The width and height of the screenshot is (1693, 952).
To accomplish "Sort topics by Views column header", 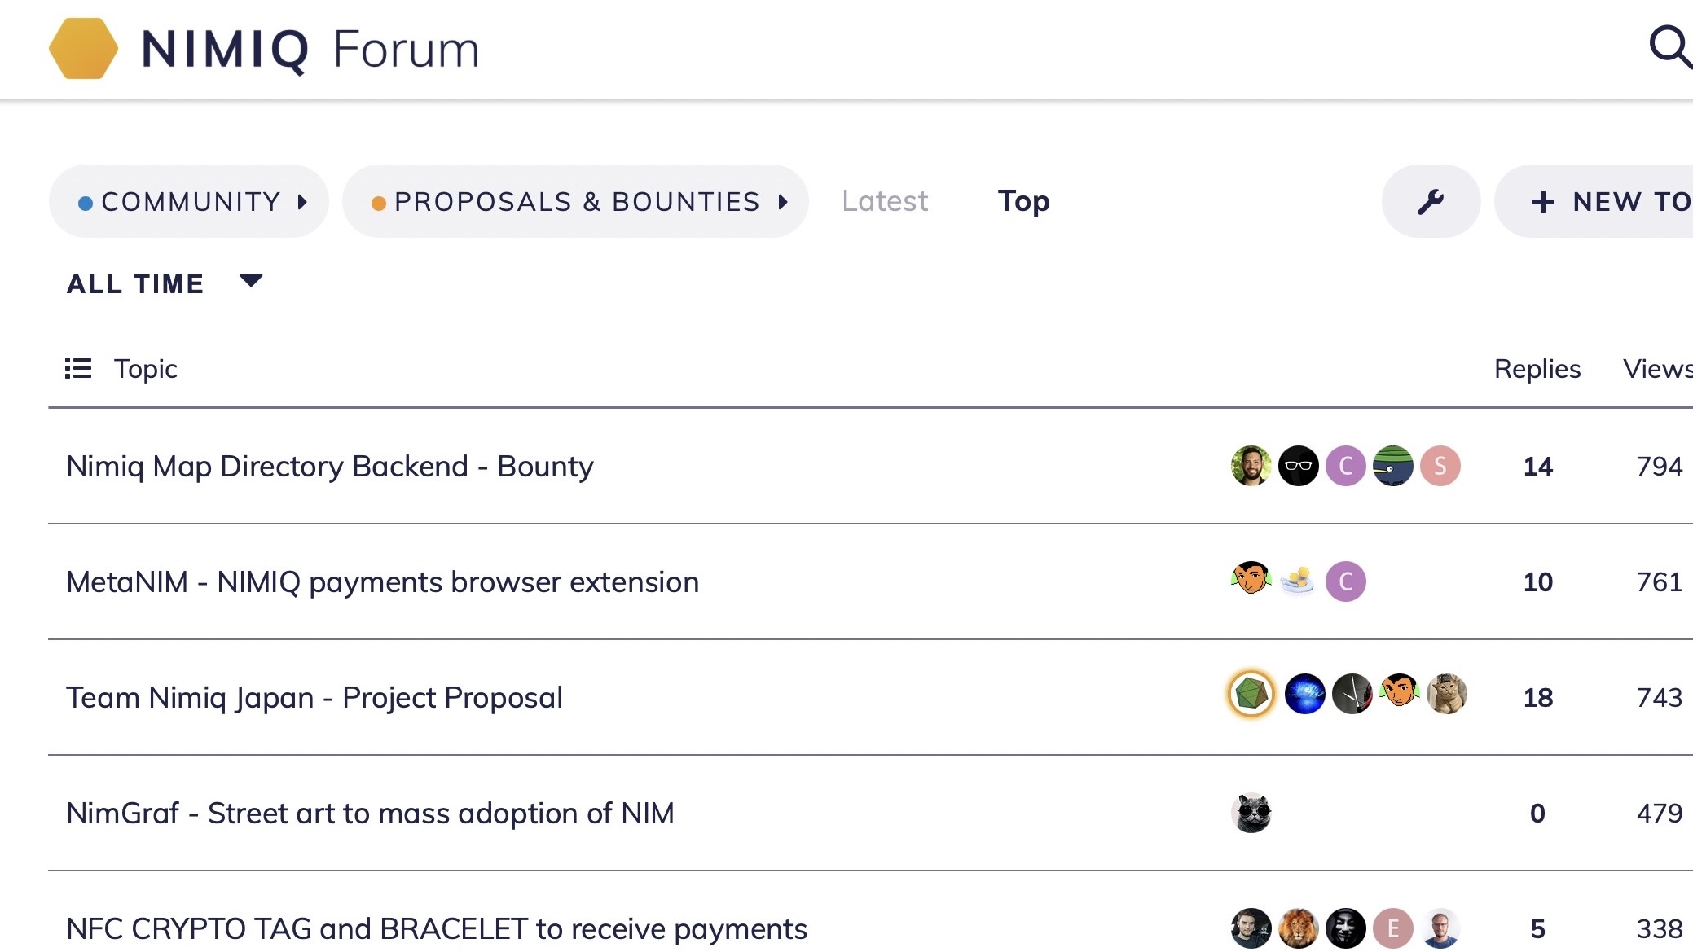I will pos(1656,368).
